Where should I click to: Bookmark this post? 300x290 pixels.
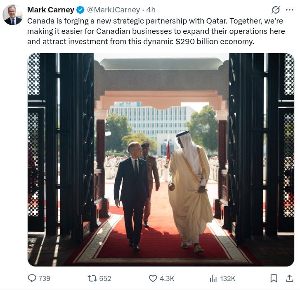274,278
